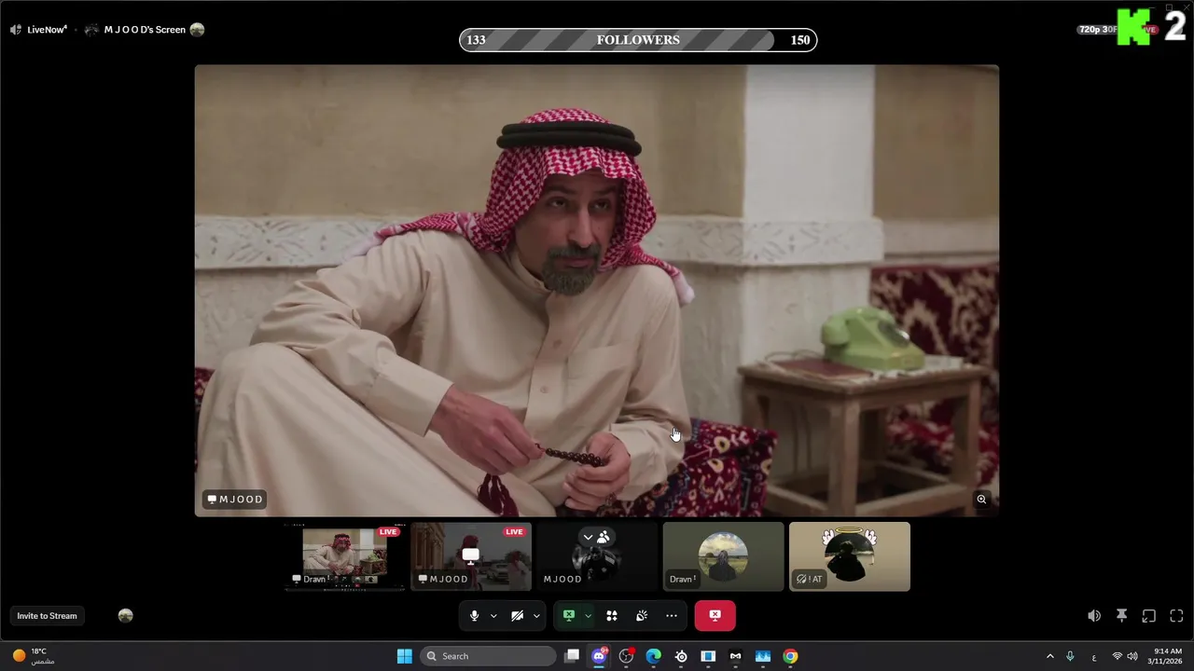Open the SteelSeries app from the taskbar
The image size is (1194, 671).
681,656
